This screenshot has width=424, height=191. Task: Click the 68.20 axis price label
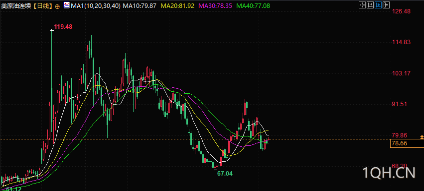400,166
